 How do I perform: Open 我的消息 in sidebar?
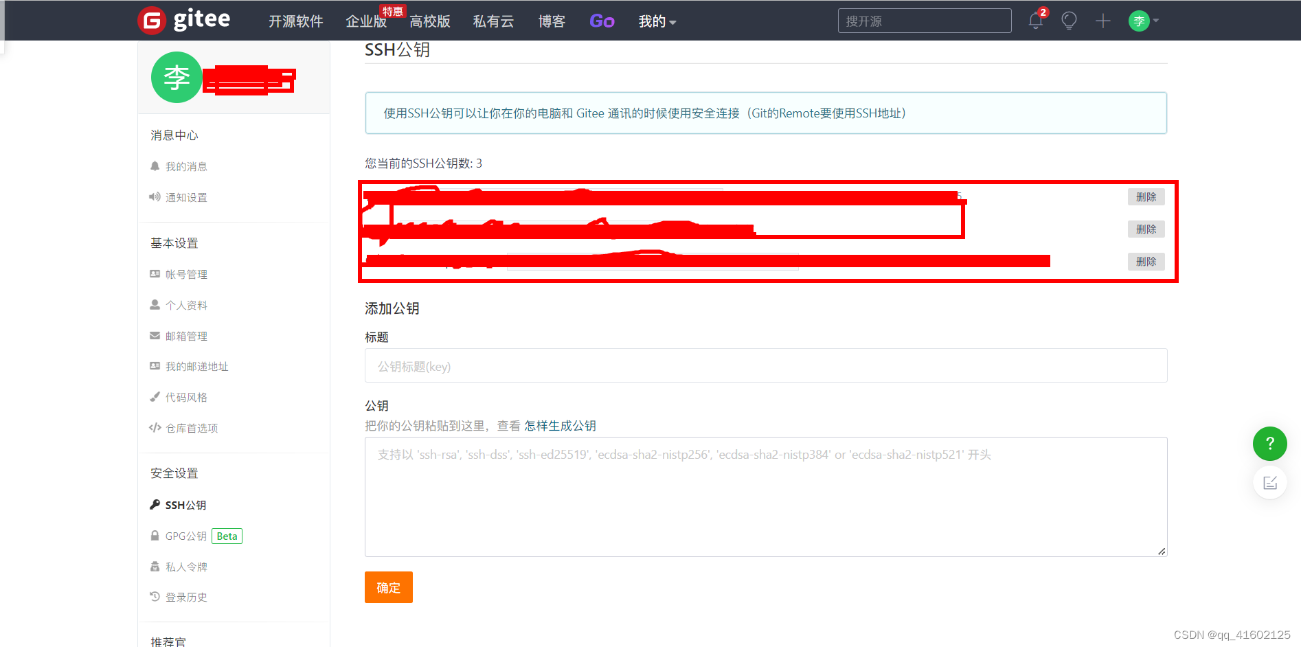[186, 166]
